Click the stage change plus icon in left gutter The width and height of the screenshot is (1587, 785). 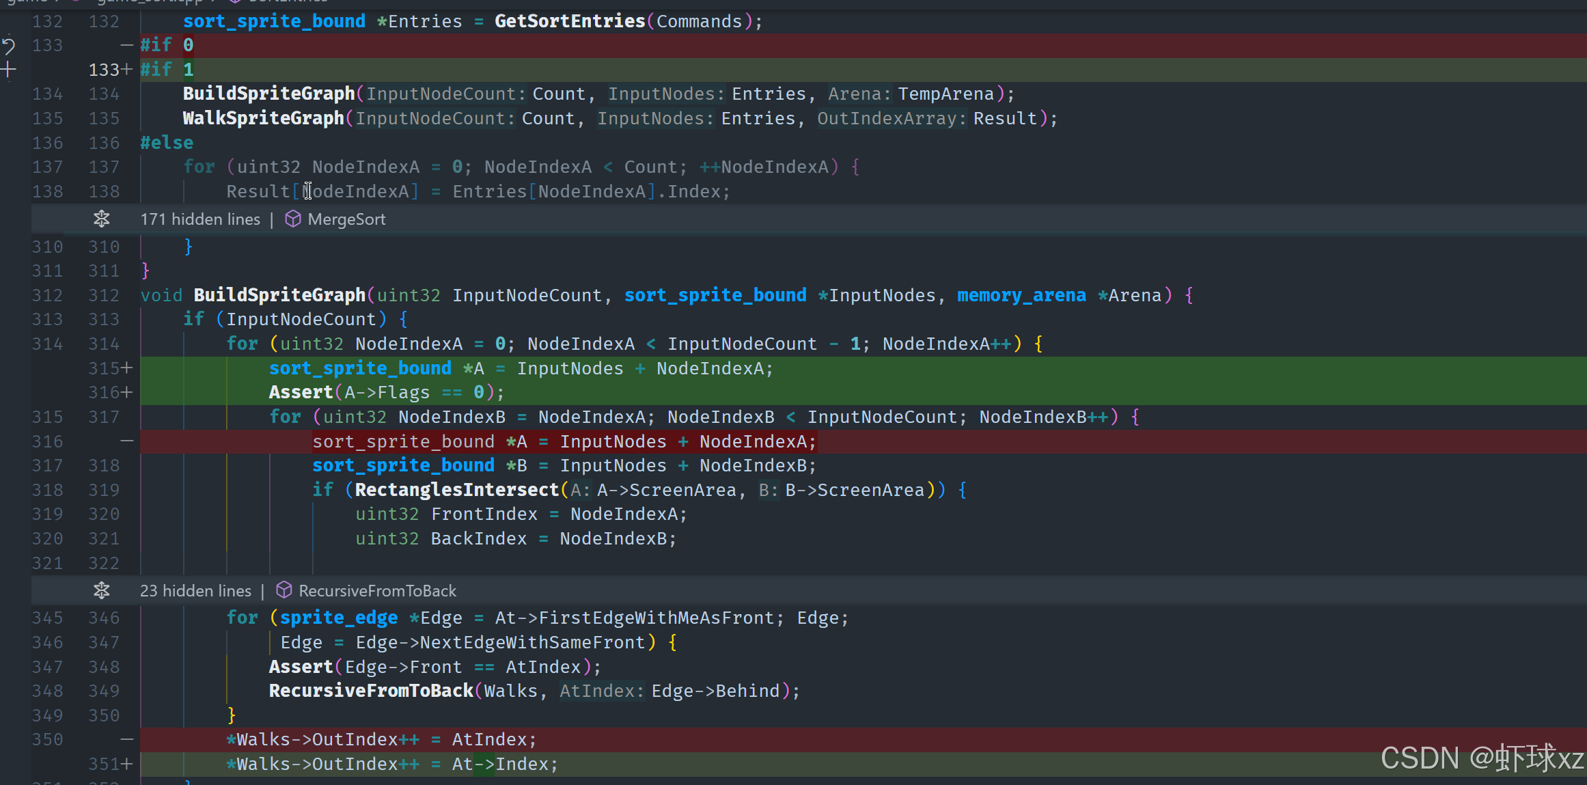coord(8,70)
